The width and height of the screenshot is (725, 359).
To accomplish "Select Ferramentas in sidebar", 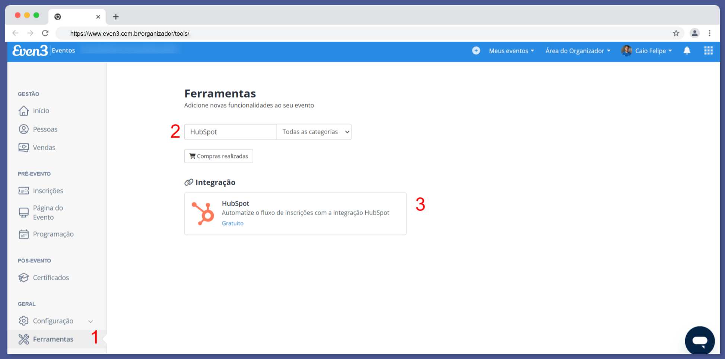I will [53, 339].
